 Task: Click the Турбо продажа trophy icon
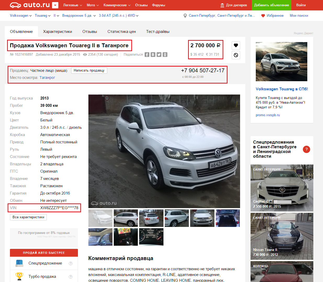19,277
